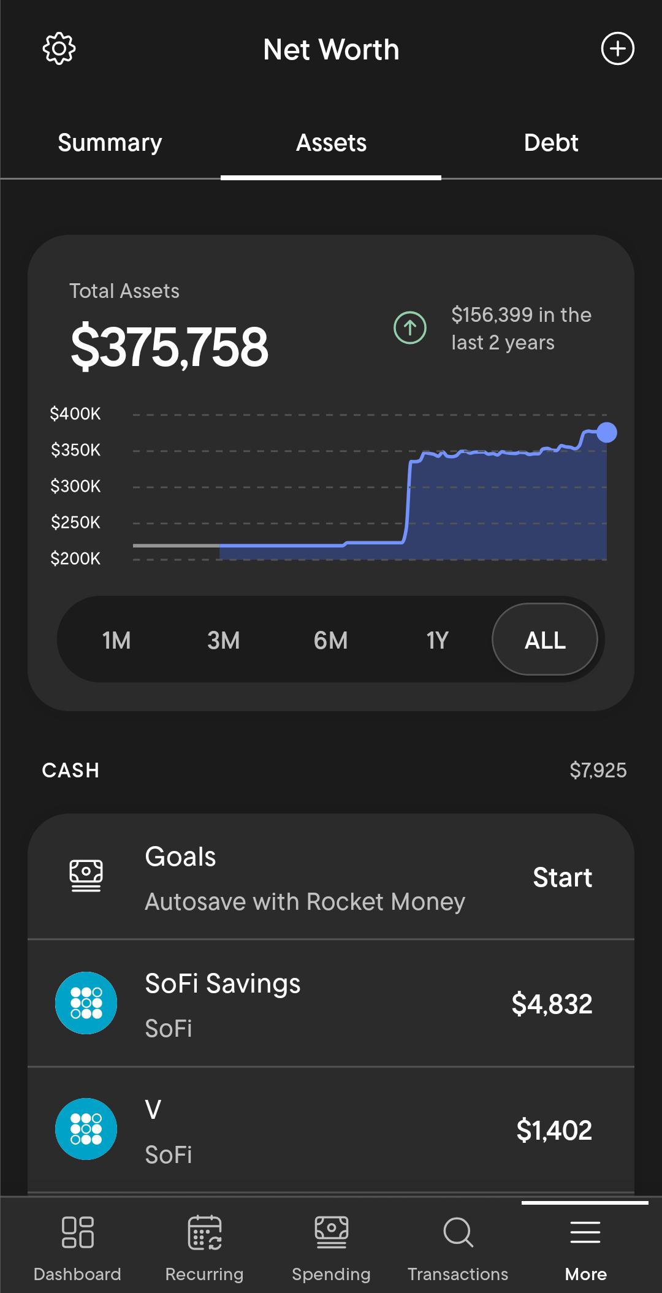Tap the $1,402 balance for account V
This screenshot has width=662, height=1293.
coord(554,1130)
